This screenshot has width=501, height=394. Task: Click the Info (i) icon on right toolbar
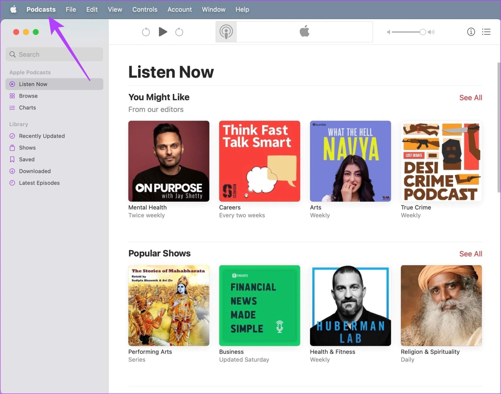tap(471, 32)
